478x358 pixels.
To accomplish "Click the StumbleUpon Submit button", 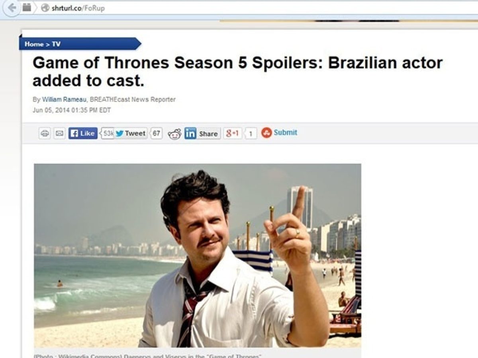I will point(279,132).
